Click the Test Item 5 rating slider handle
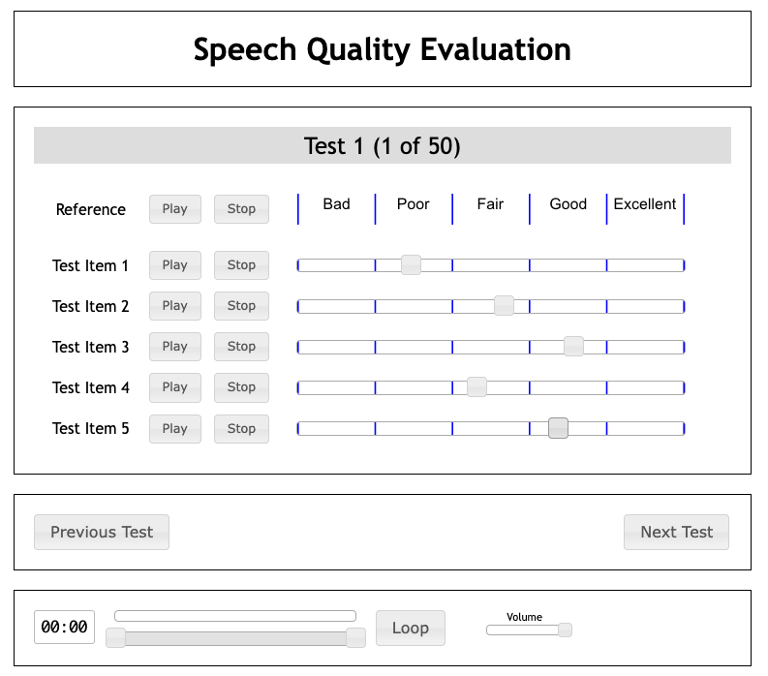 (558, 428)
